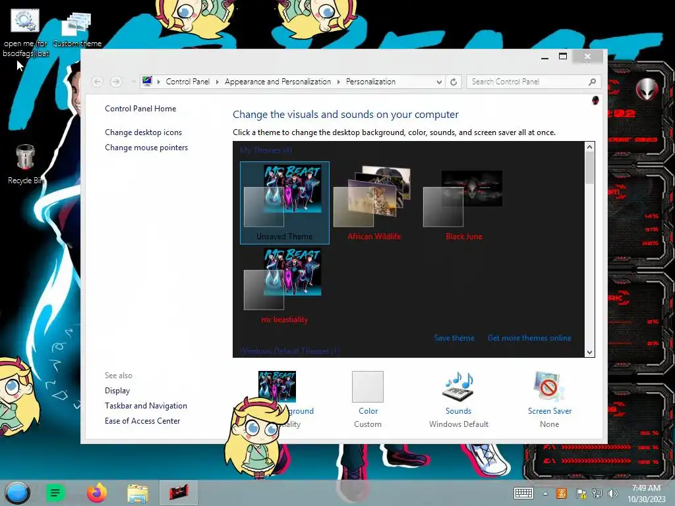Screen dimensions: 675x506
Task: Click the My Themes (4) heading
Action: [x=266, y=150]
